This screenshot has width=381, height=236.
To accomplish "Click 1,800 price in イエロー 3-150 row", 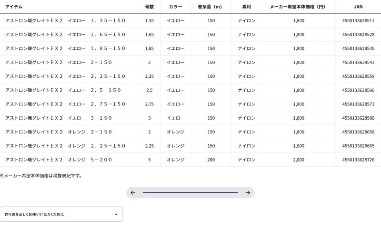I will coord(299,118).
